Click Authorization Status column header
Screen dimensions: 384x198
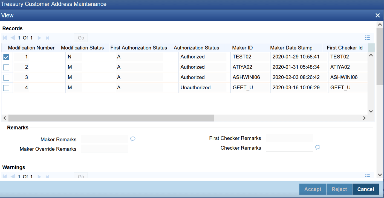pos(197,48)
